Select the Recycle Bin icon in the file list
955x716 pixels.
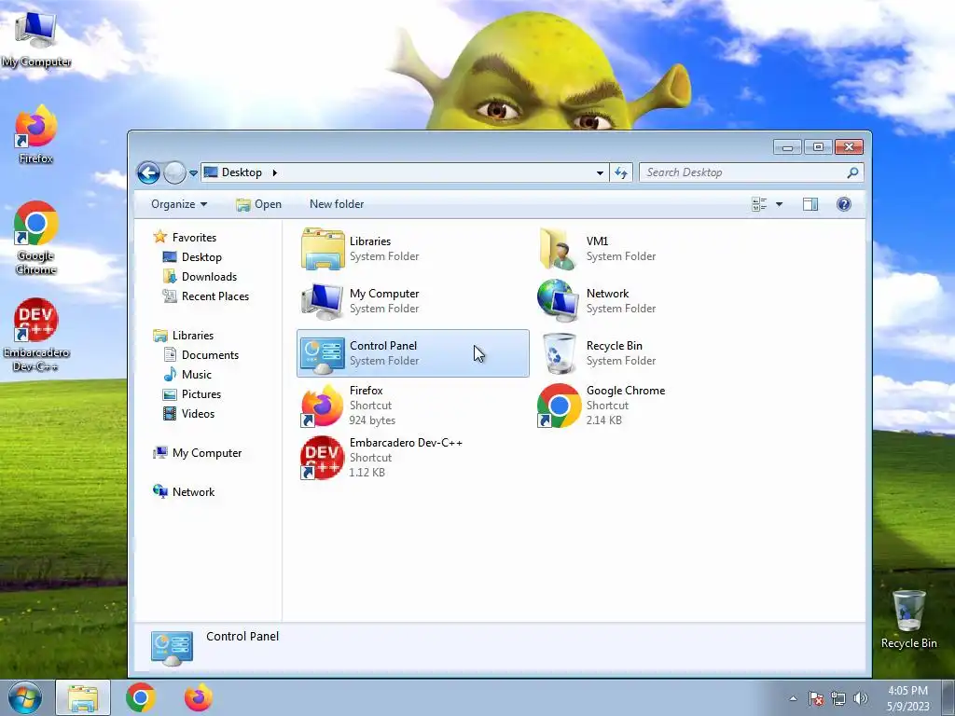pos(558,353)
